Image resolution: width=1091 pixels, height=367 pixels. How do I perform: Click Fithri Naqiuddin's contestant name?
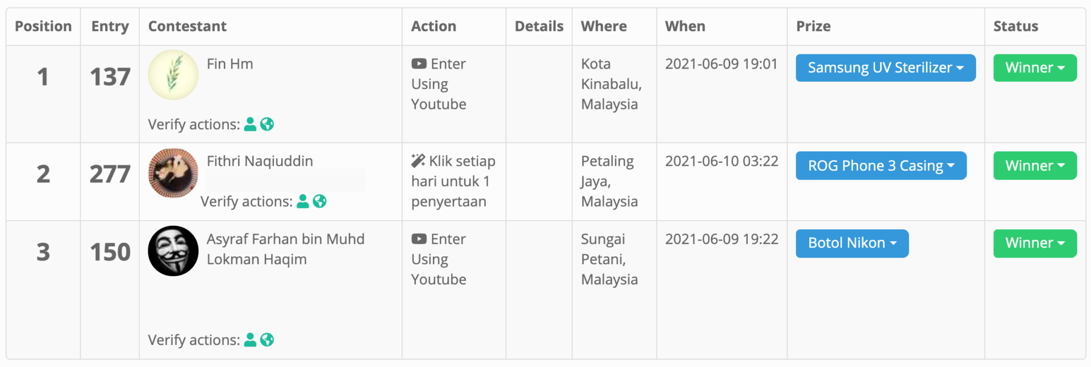(x=260, y=161)
